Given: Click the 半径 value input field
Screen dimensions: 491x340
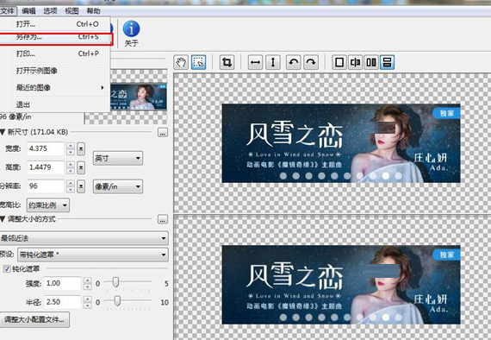Looking at the screenshot, I should pos(62,302).
